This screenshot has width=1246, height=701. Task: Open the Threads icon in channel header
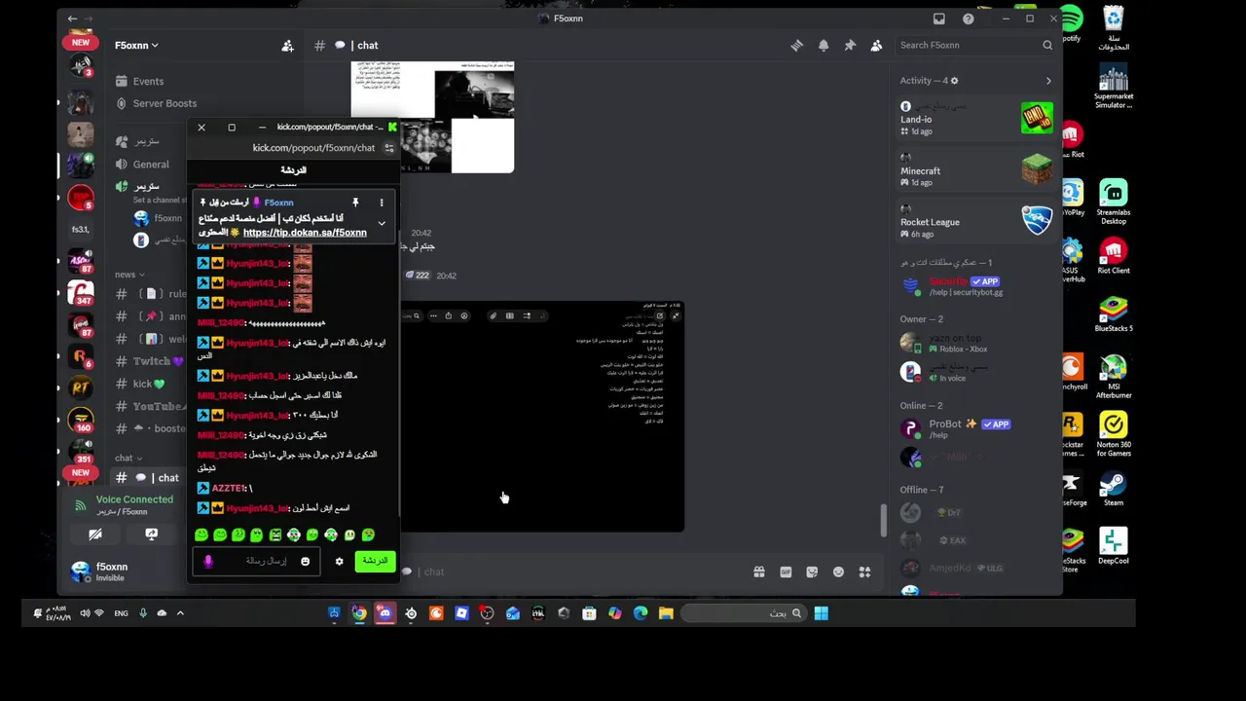(796, 45)
